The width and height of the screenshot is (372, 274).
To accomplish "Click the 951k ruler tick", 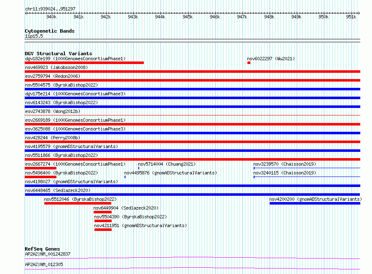I will pyautogui.click(x=351, y=17).
